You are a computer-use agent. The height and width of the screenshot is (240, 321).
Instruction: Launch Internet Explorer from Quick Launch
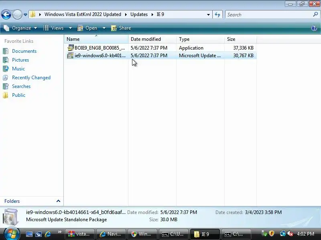tap(48, 234)
